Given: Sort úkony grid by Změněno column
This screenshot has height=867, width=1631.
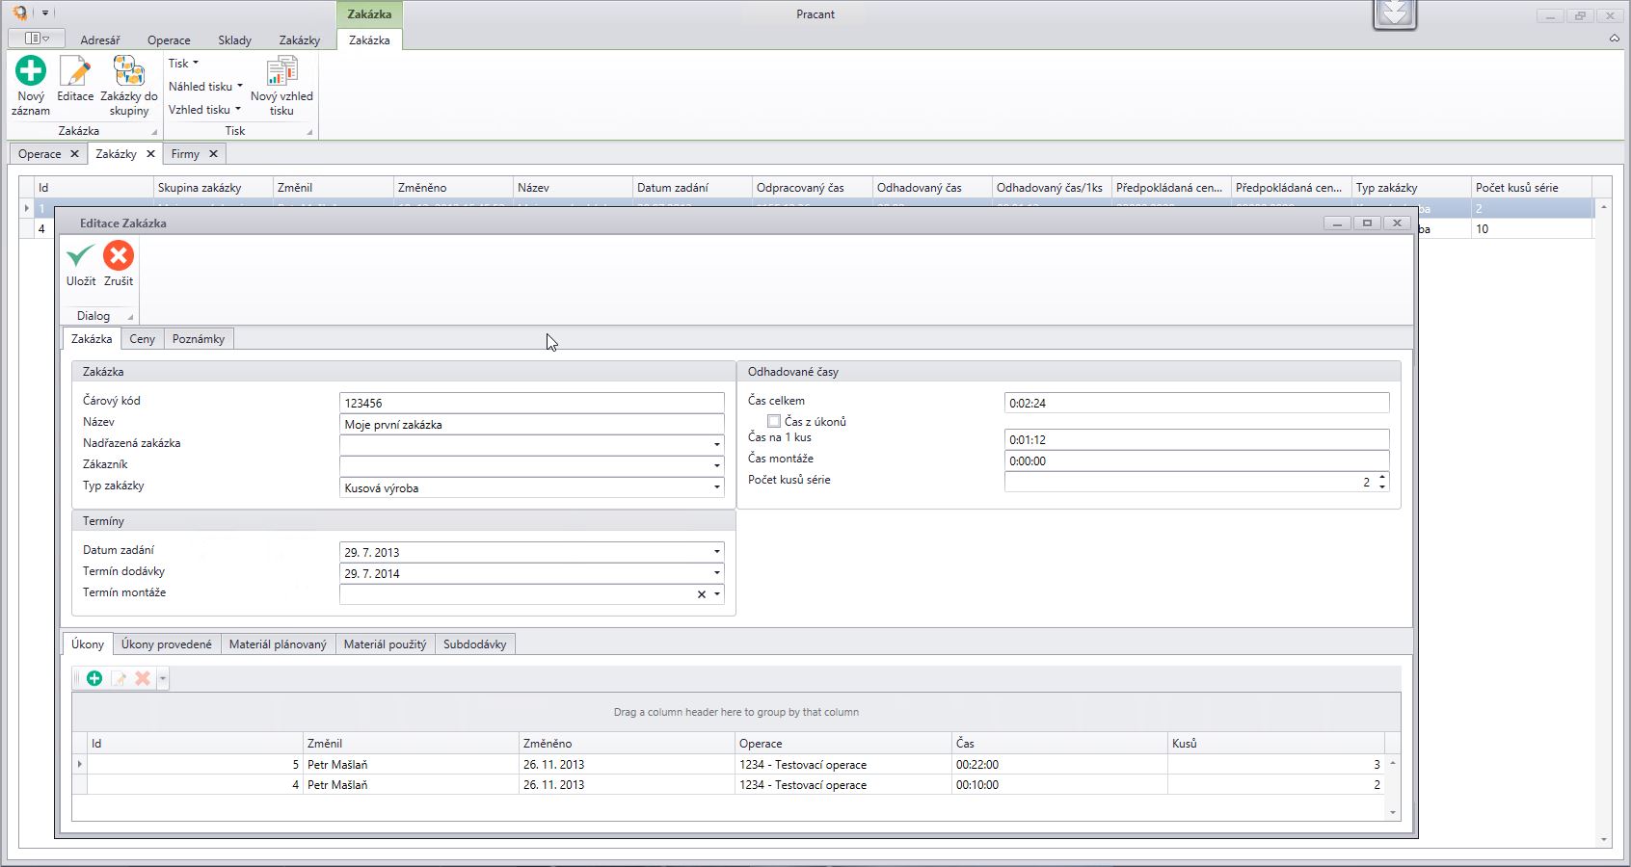Looking at the screenshot, I should [x=628, y=744].
